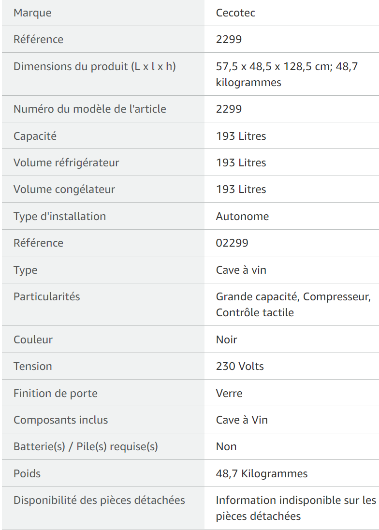Click the Batterie(s) / Pile(s) requise(s) label
Screen dimensions: 379x530
point(86,446)
